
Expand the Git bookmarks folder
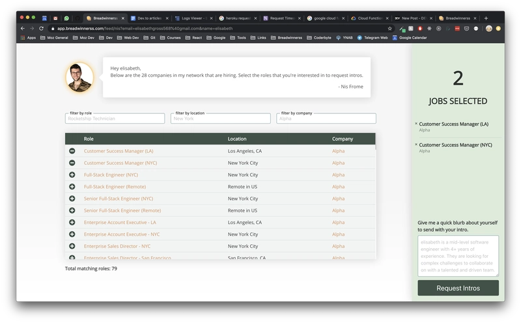point(150,38)
